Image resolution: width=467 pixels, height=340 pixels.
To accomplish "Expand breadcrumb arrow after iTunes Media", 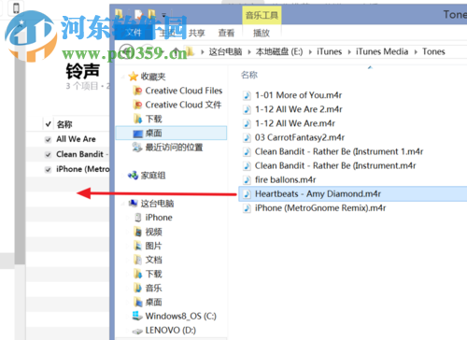I will coord(416,52).
